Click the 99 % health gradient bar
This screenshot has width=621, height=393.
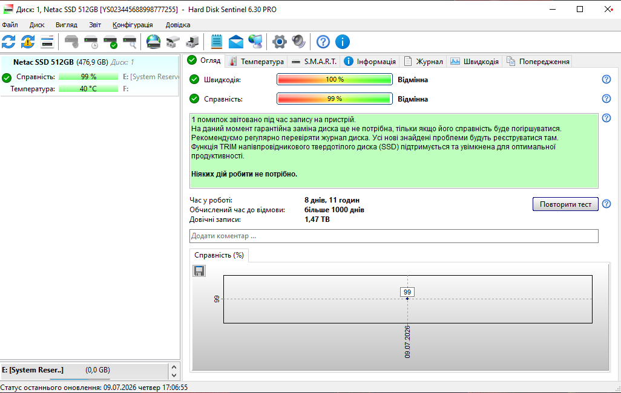pyautogui.click(x=335, y=99)
